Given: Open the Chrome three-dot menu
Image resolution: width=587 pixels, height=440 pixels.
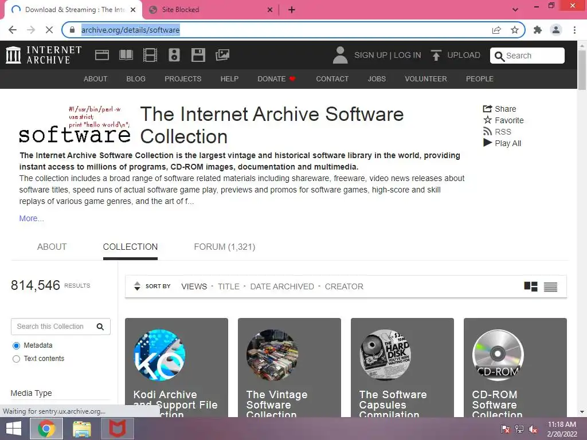Looking at the screenshot, I should click(x=574, y=30).
